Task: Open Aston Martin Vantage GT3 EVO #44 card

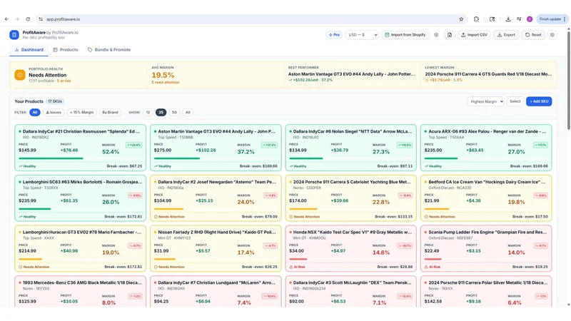Action: (216, 148)
